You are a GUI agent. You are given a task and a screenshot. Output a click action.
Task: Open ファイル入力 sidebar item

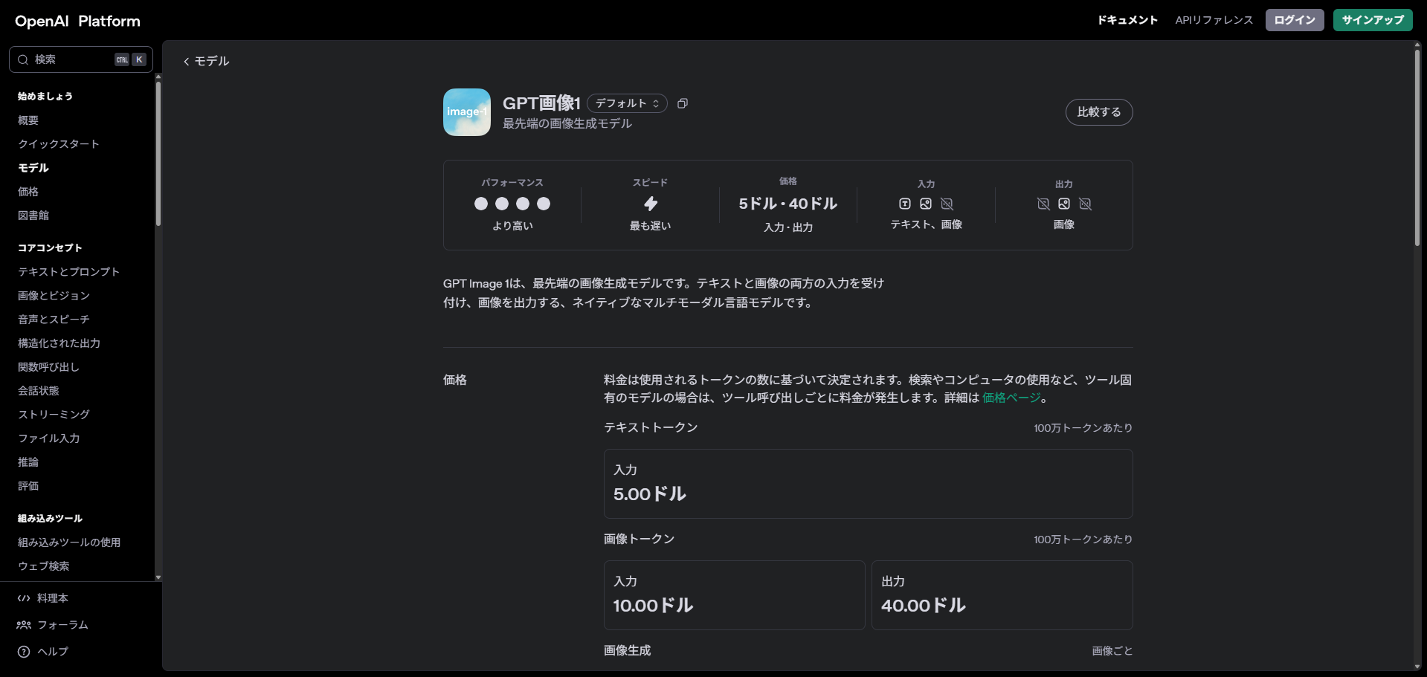[x=49, y=438]
